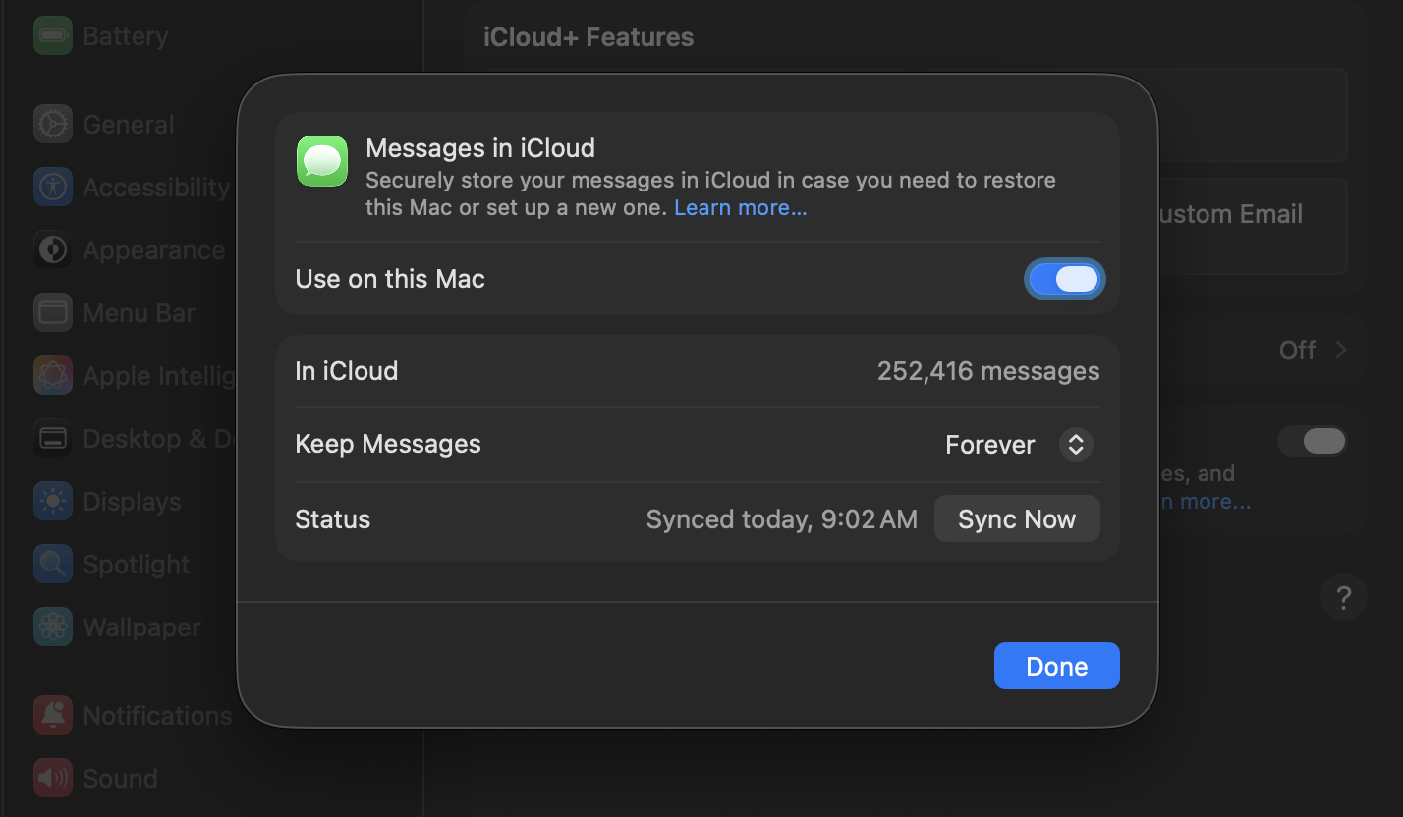Viewport: 1403px width, 817px height.
Task: Click the Messages in iCloud title
Action: [480, 148]
